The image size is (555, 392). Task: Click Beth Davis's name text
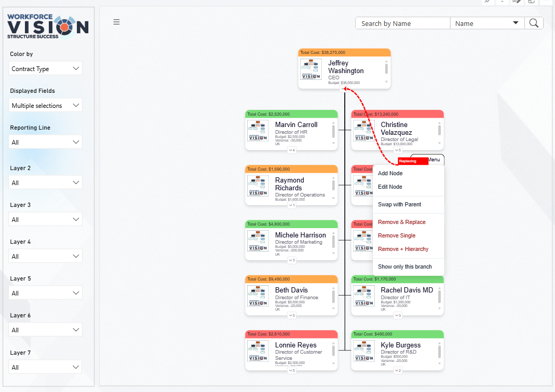click(x=291, y=290)
